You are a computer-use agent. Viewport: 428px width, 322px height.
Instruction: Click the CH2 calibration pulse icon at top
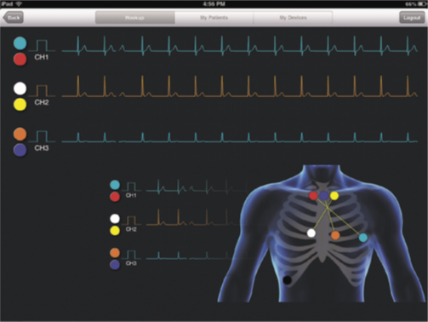point(42,90)
